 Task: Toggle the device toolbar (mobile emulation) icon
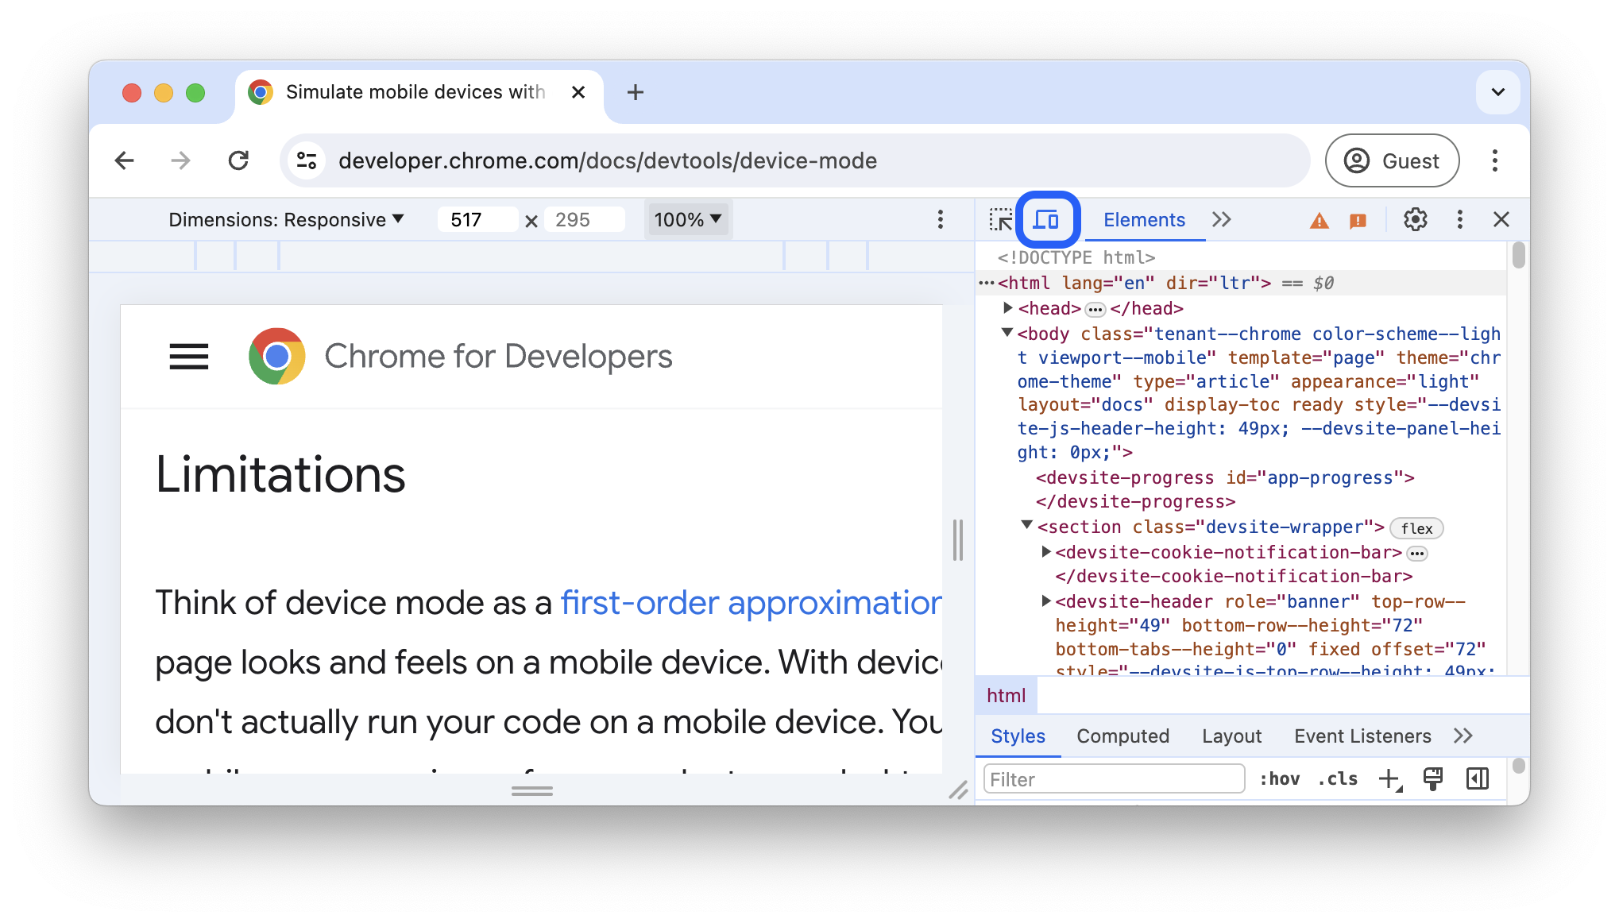[x=1045, y=218]
